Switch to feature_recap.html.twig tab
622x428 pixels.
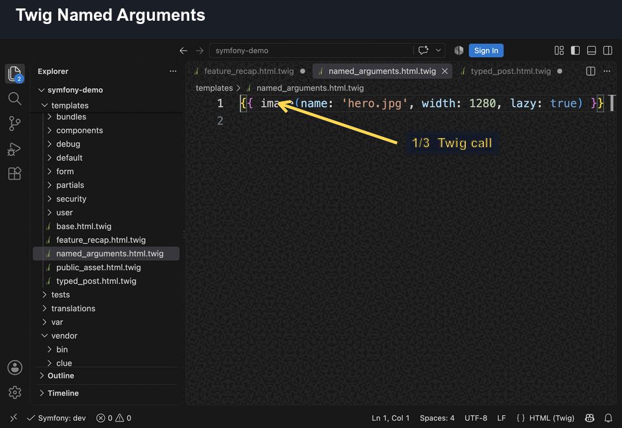click(x=249, y=71)
